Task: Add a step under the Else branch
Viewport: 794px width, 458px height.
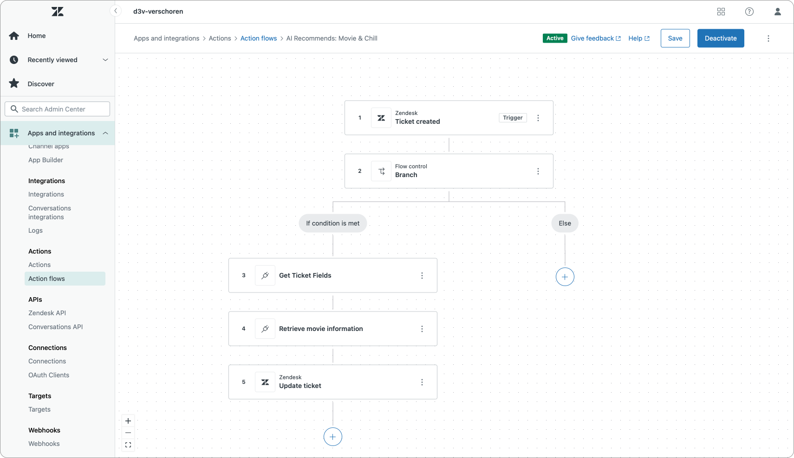Action: [x=565, y=277]
